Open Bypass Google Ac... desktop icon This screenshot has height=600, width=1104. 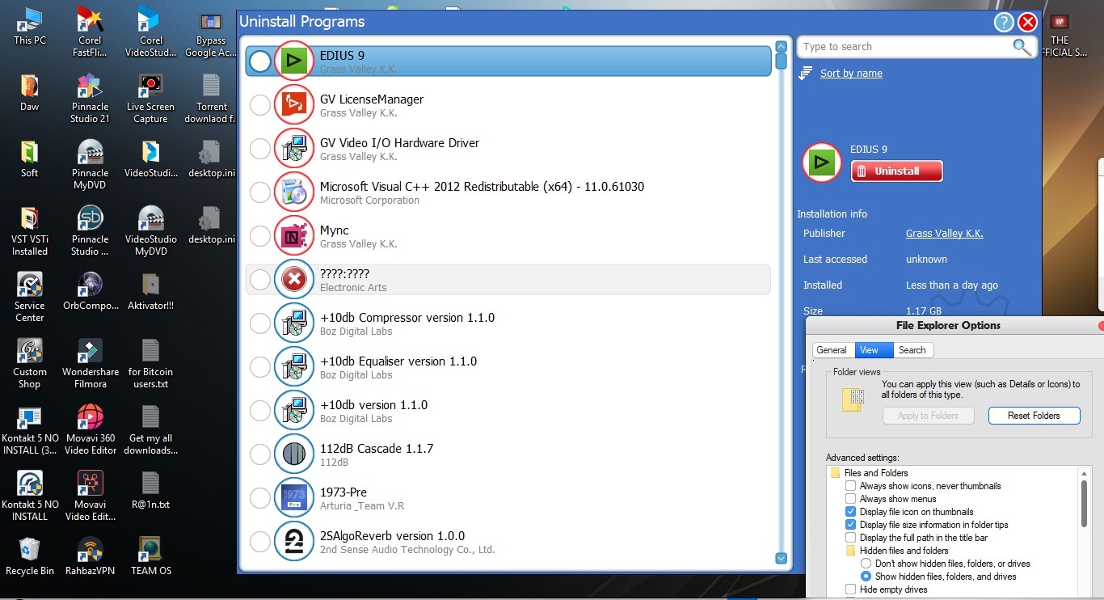coord(211,32)
